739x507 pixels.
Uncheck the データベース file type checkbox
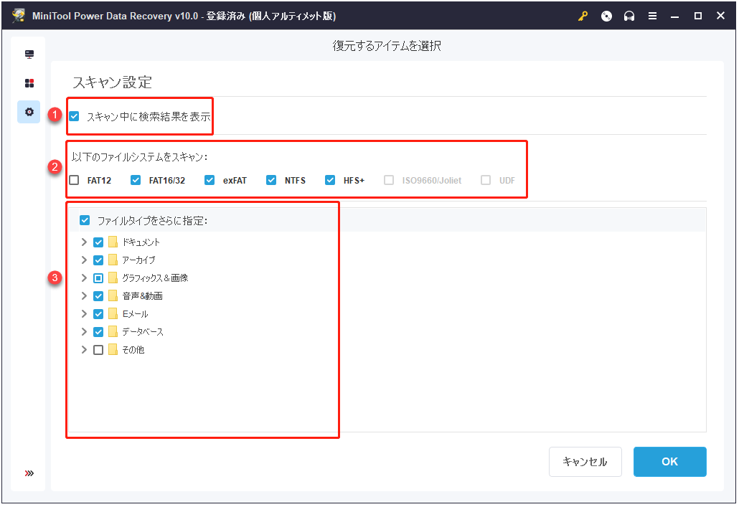98,332
